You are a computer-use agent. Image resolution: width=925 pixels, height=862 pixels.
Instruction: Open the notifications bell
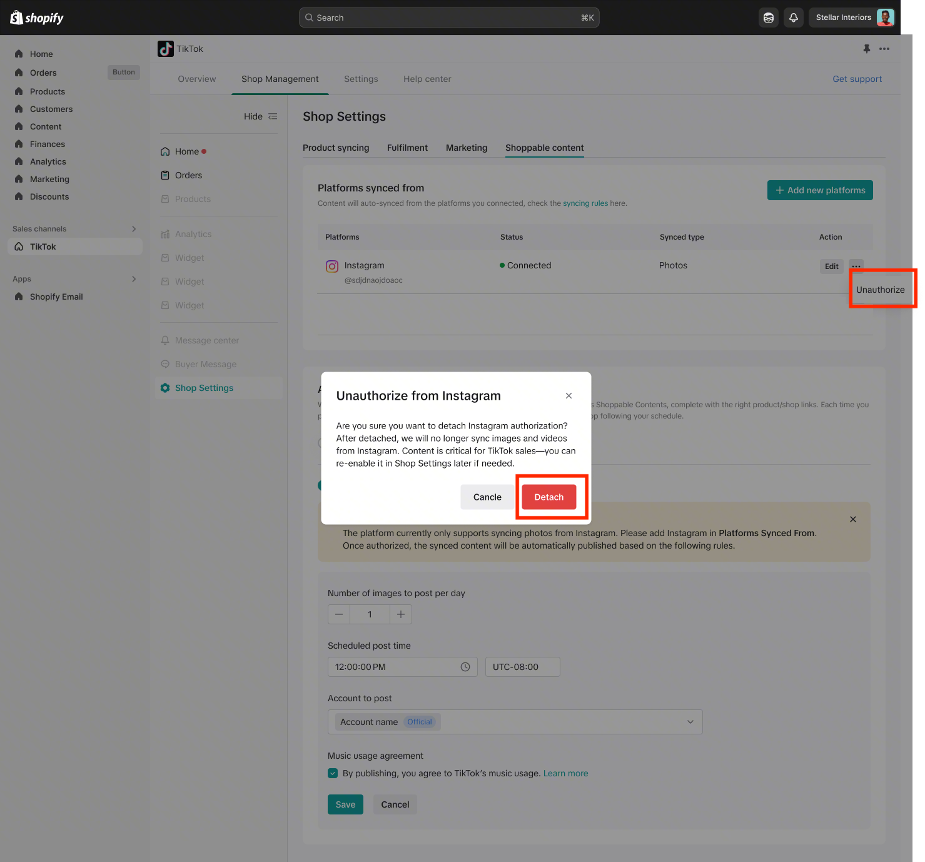pyautogui.click(x=794, y=18)
